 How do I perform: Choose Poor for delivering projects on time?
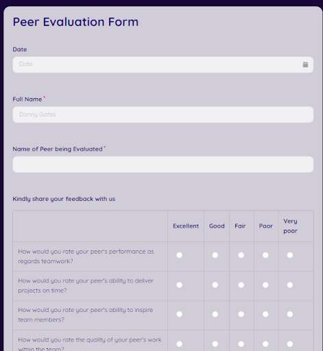click(265, 285)
